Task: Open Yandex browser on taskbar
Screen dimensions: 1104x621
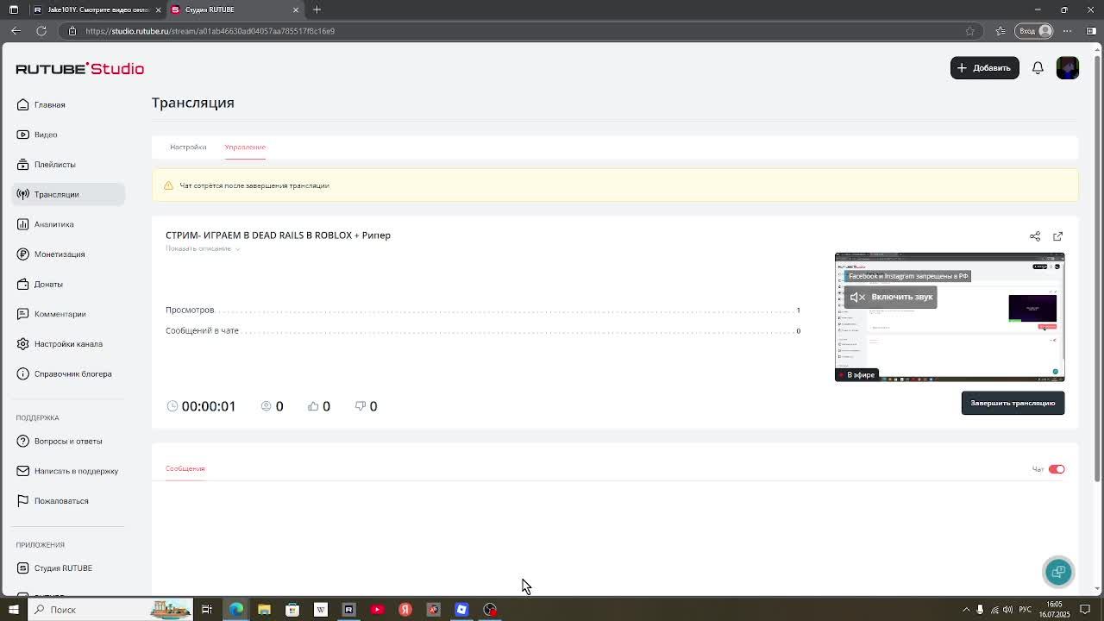Action: (x=405, y=610)
